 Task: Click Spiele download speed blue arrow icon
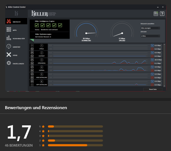152,45
